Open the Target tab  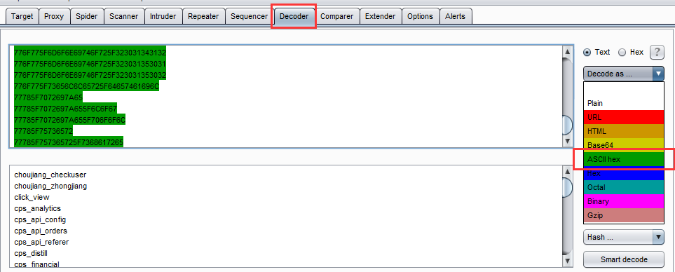click(22, 16)
